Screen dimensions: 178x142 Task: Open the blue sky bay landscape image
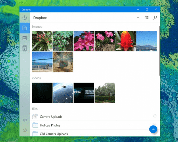[147, 41]
